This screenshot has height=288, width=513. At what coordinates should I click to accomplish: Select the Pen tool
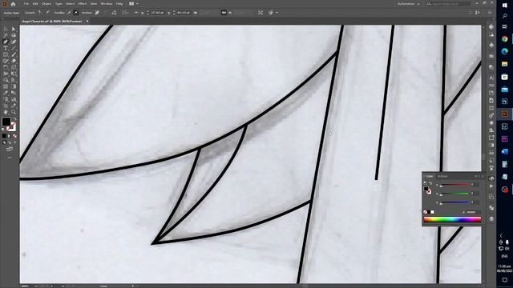[6, 42]
